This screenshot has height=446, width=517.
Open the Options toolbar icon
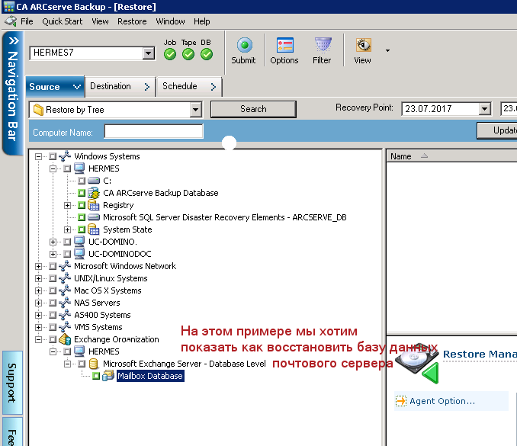285,45
